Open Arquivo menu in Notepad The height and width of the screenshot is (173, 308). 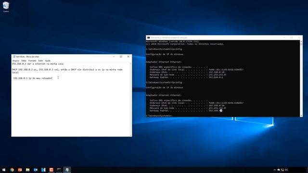(x=16, y=61)
